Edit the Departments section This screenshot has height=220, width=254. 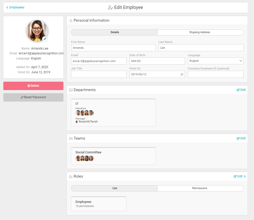click(241, 90)
